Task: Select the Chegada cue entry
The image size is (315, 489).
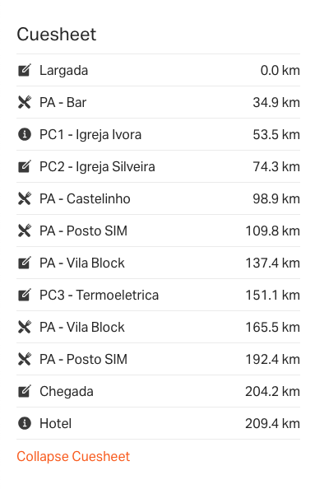Action: tap(158, 391)
